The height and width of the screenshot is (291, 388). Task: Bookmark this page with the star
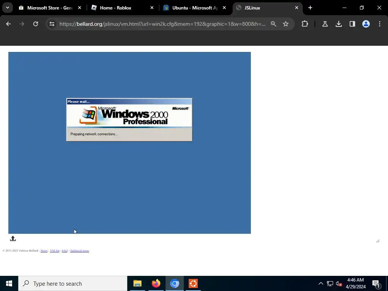(x=286, y=24)
